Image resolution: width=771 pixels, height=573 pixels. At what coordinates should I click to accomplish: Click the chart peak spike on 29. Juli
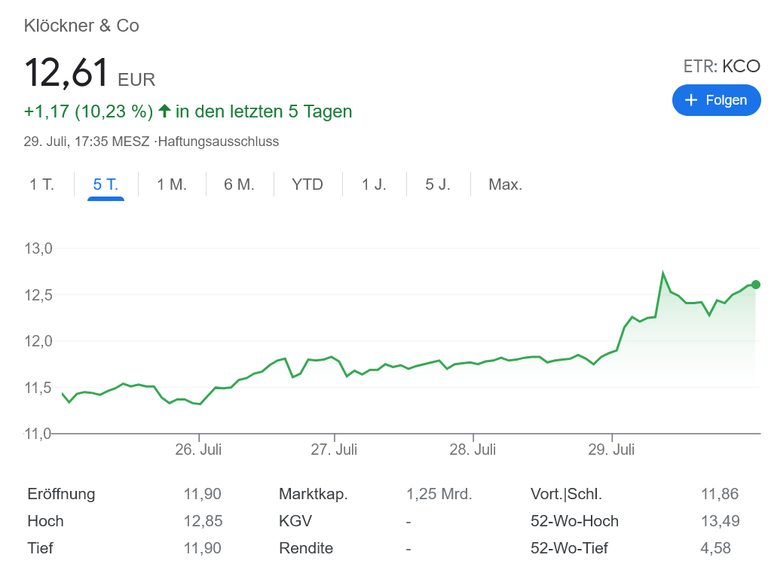coord(662,273)
